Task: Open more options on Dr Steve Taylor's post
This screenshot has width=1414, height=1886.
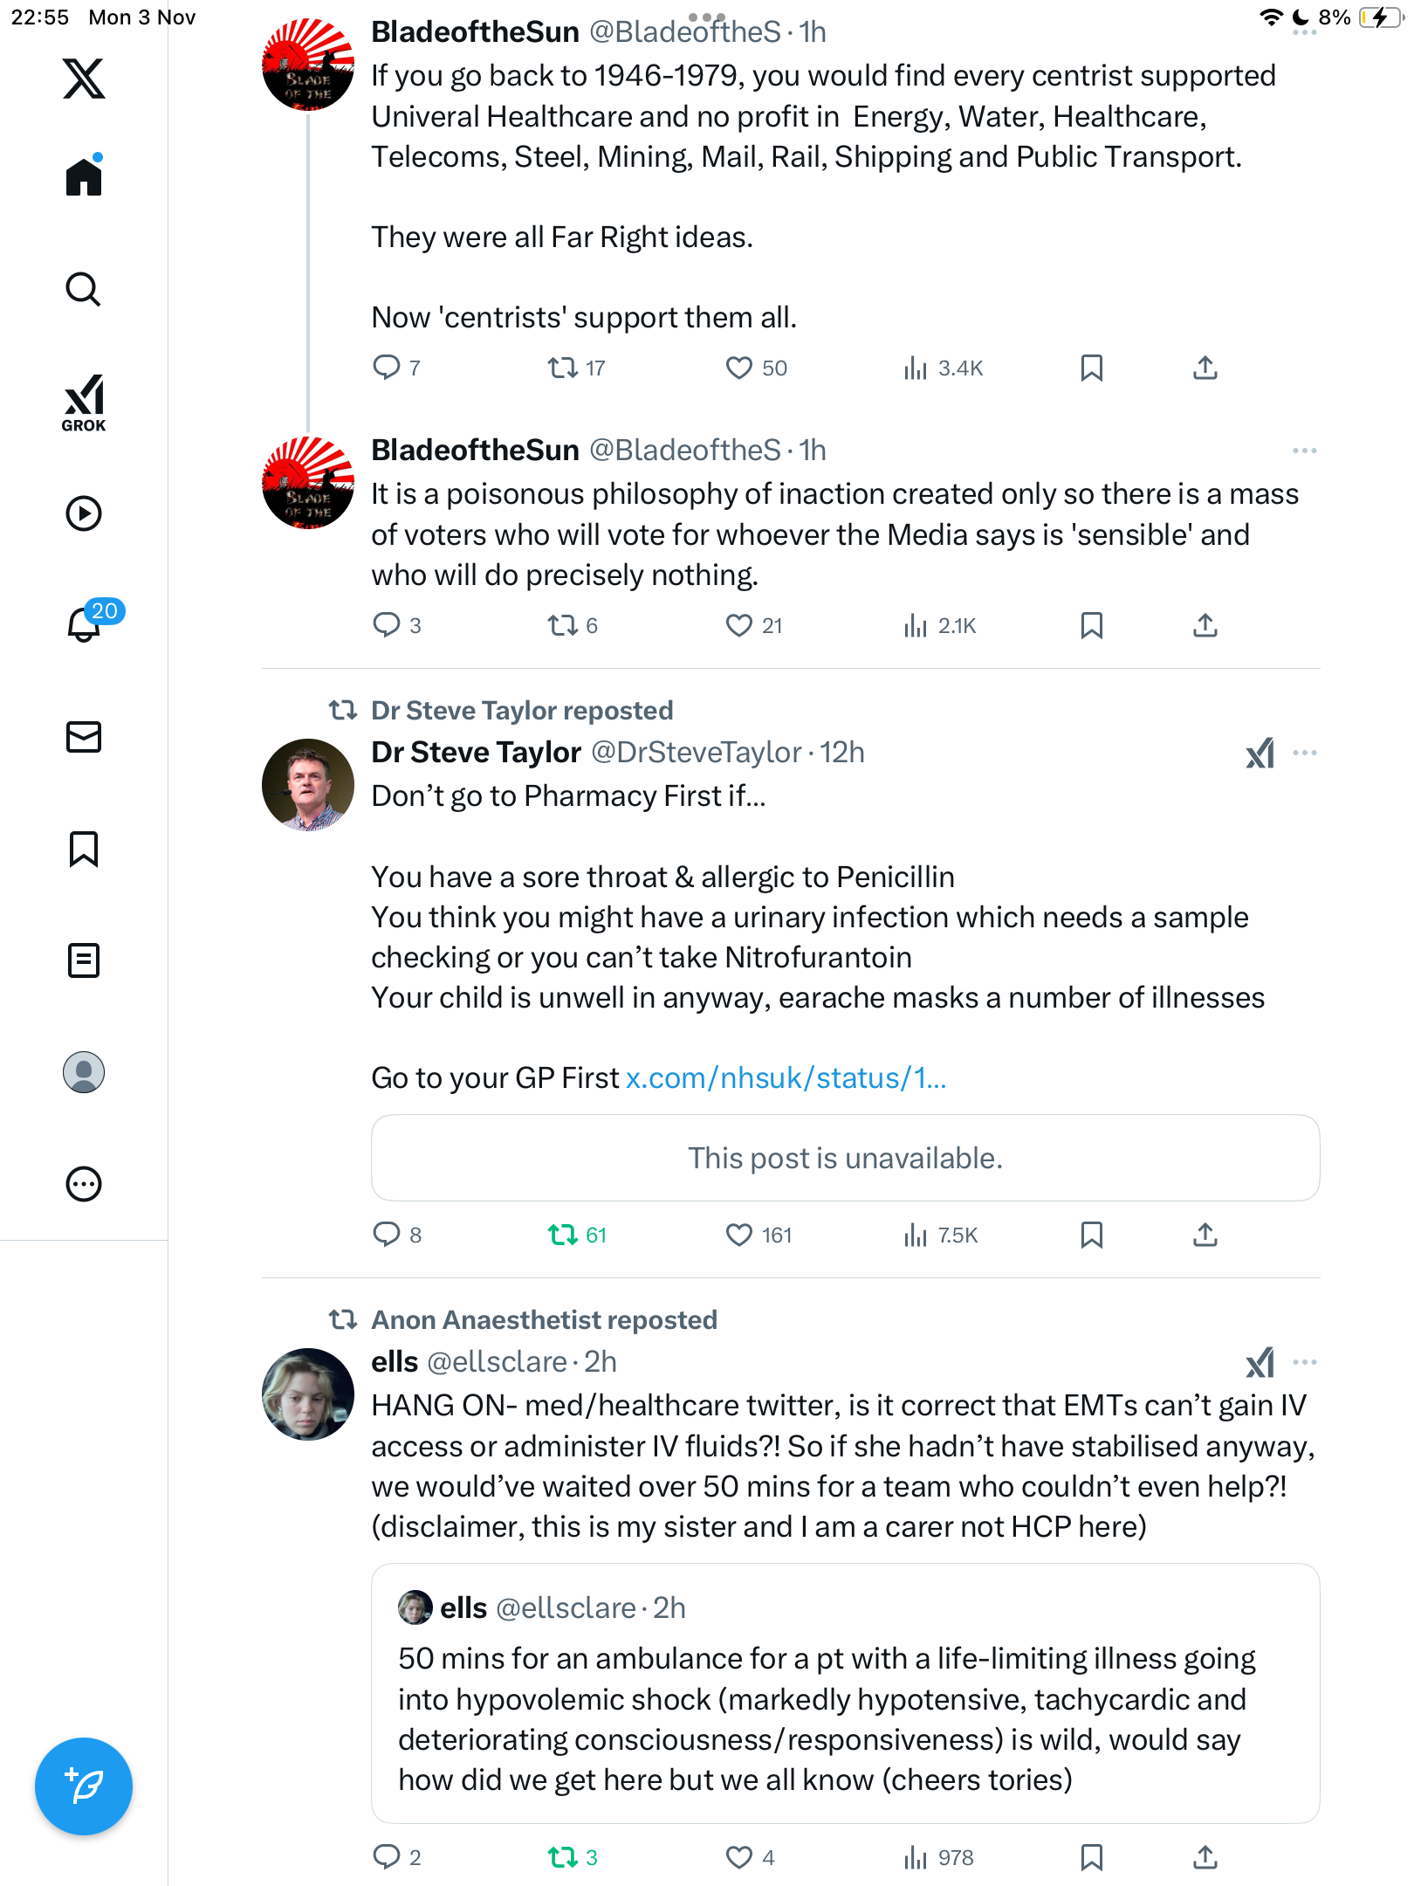Action: [x=1305, y=753]
